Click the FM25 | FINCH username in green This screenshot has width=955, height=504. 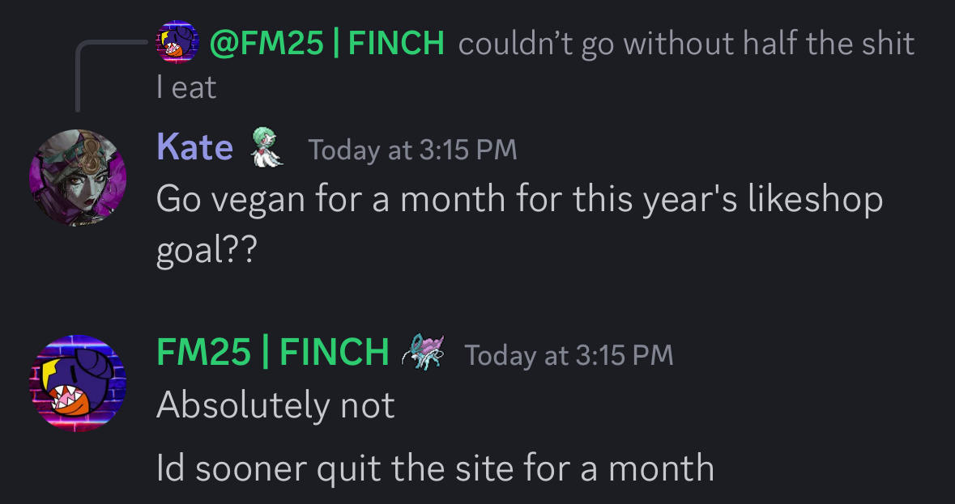pos(272,353)
